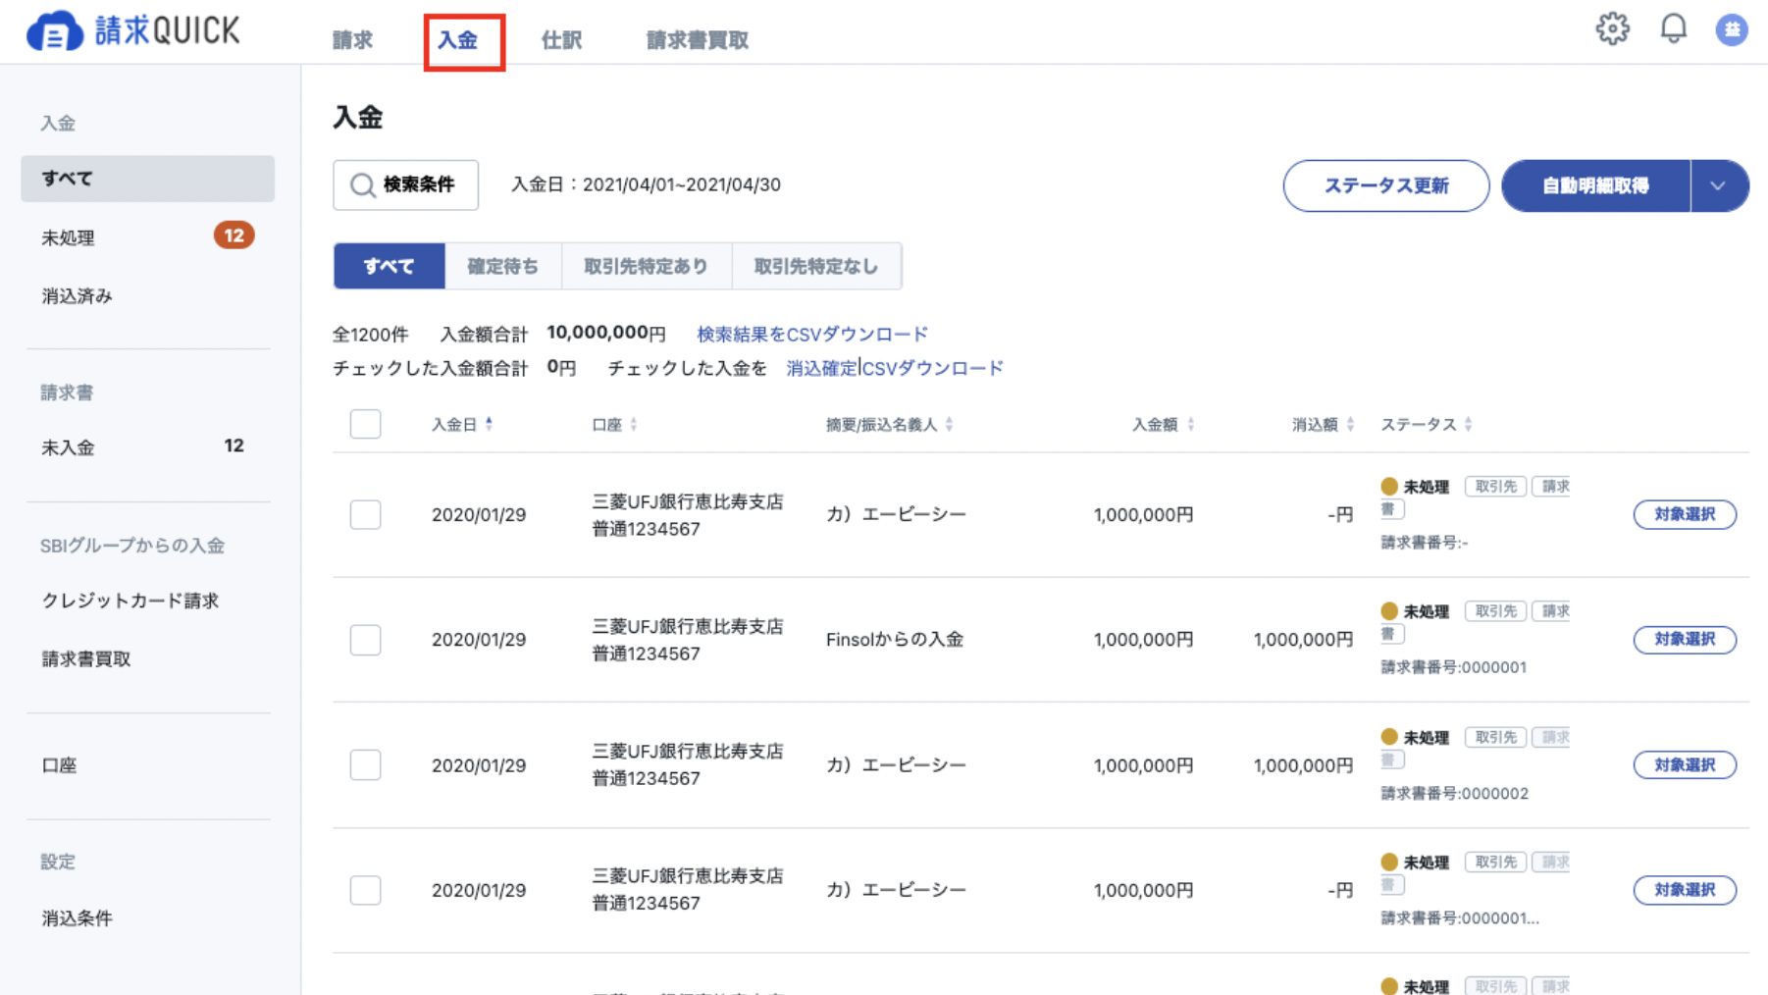The height and width of the screenshot is (995, 1768).
Task: Open the settings gear icon
Action: [1612, 28]
